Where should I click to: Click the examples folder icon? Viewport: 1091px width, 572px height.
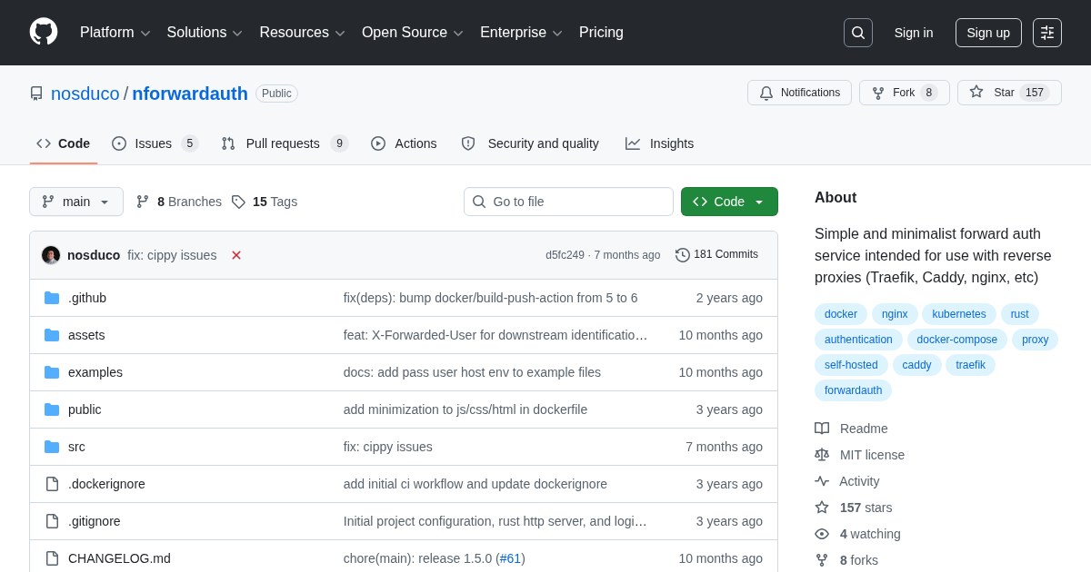pyautogui.click(x=52, y=372)
